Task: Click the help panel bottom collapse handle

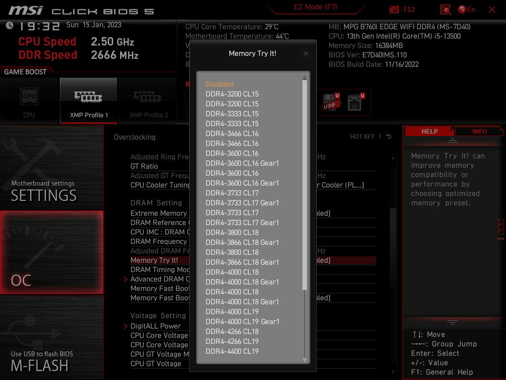Action: (453, 322)
